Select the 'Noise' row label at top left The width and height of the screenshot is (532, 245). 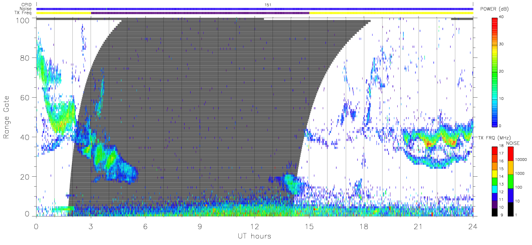[26, 9]
